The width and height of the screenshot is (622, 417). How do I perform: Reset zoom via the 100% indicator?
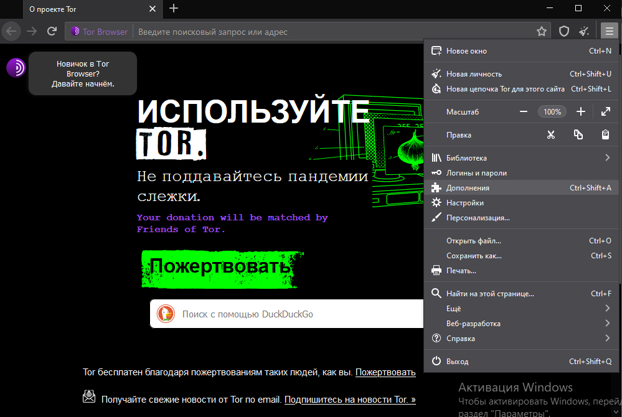coord(552,112)
